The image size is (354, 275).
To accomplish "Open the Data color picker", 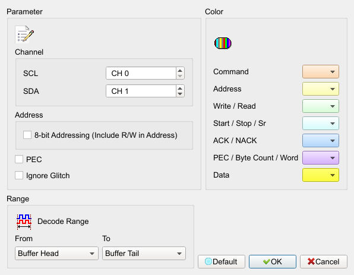I will click(x=321, y=175).
